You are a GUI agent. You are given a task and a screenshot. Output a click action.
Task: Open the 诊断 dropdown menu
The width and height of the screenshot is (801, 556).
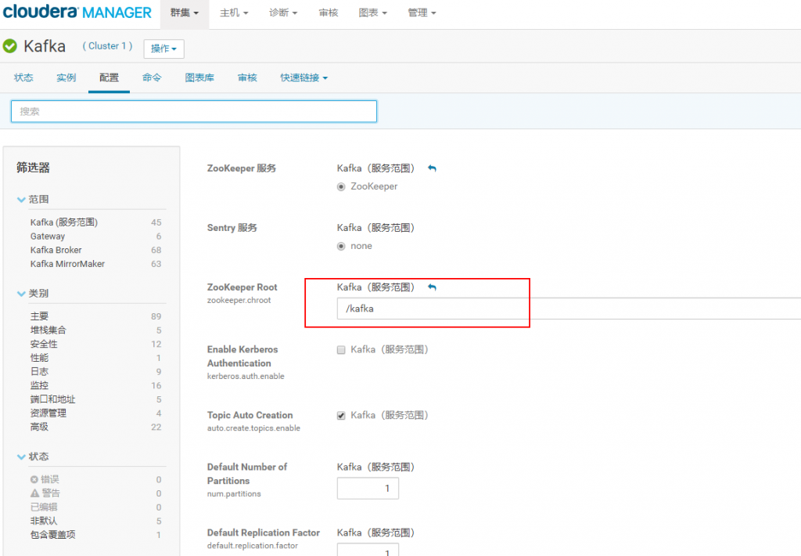[x=283, y=13]
